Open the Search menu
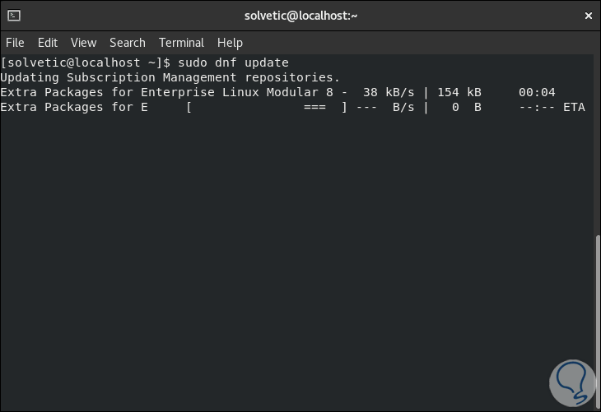 click(x=127, y=43)
